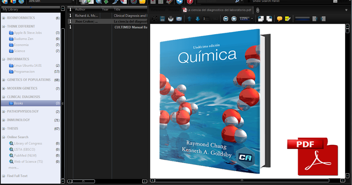Screen dimensions: 352x185
Task: Click groups panel scroll-up arrow
Action: pos(63,9)
